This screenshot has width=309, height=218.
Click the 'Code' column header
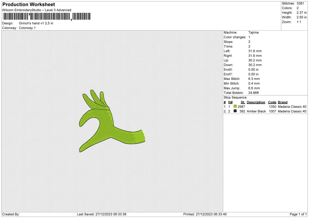pos(272,102)
